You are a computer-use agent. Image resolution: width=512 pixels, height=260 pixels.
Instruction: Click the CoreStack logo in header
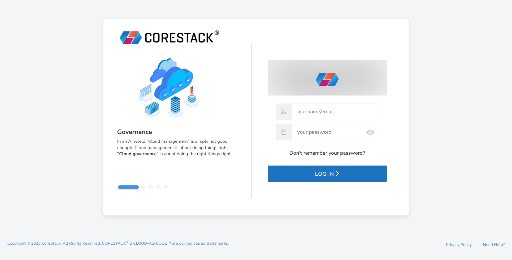[169, 37]
